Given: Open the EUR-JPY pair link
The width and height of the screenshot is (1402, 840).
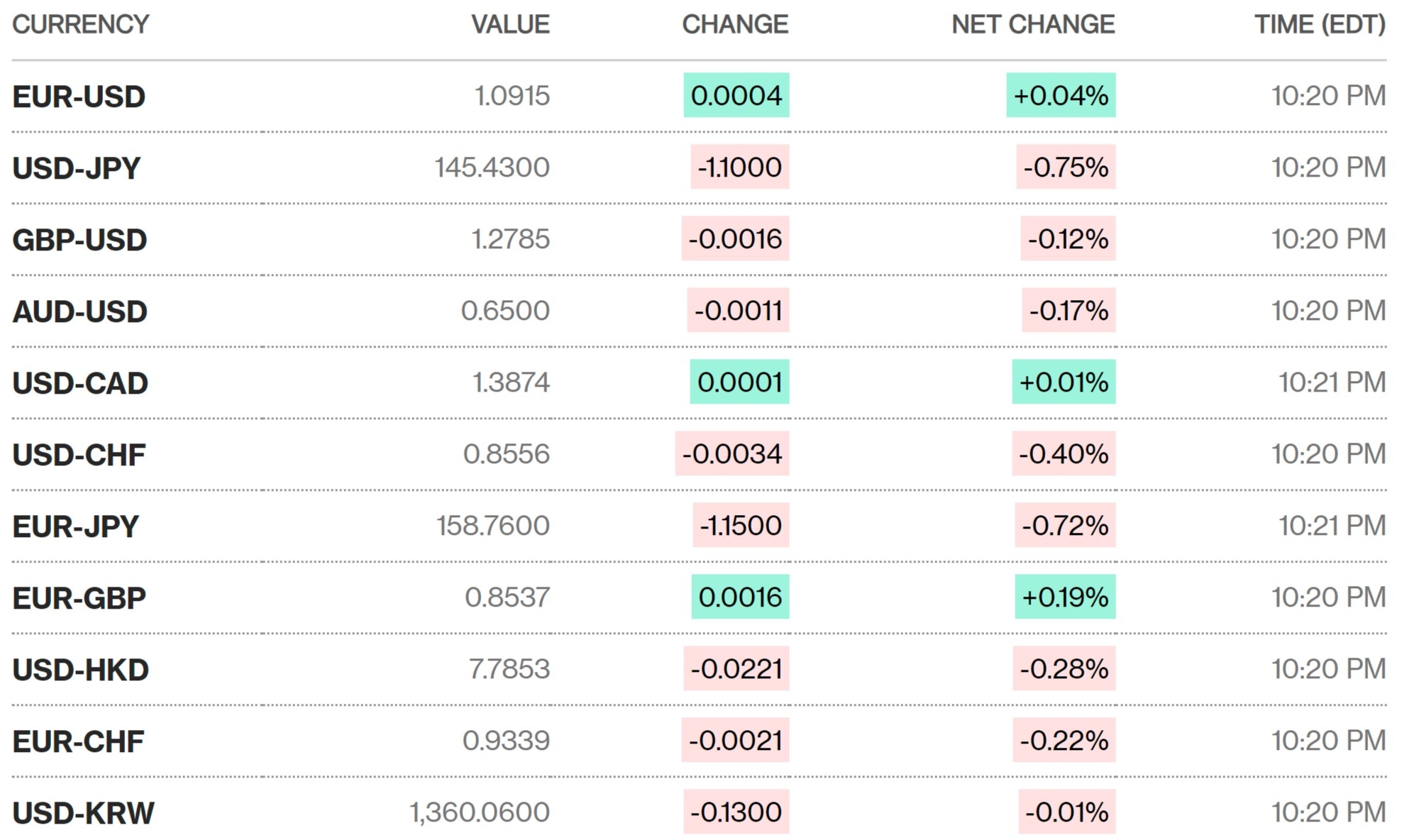Looking at the screenshot, I should click(75, 526).
